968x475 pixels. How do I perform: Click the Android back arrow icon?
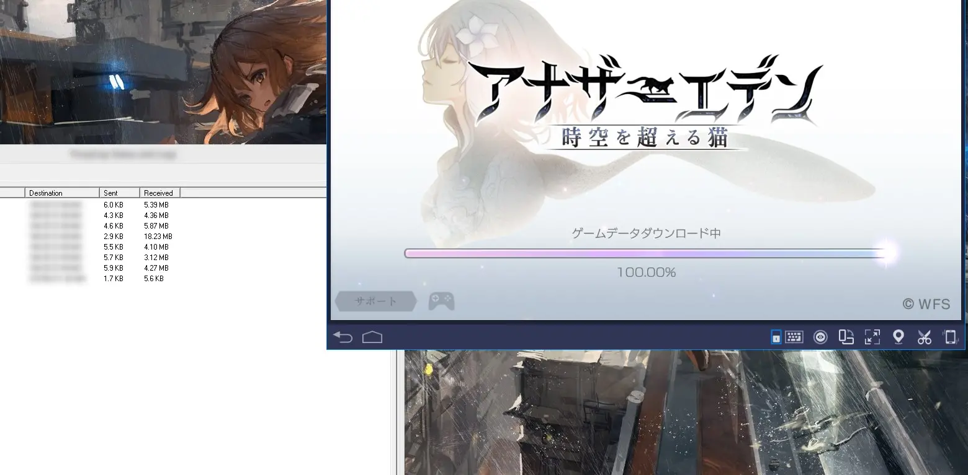click(343, 337)
